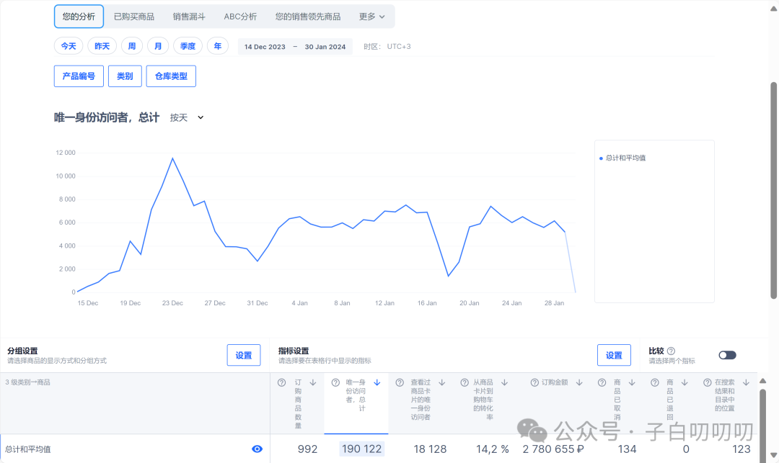Screen dimensions: 779x463
Task: Select the 仓库类型 filter button
Action: click(x=171, y=76)
